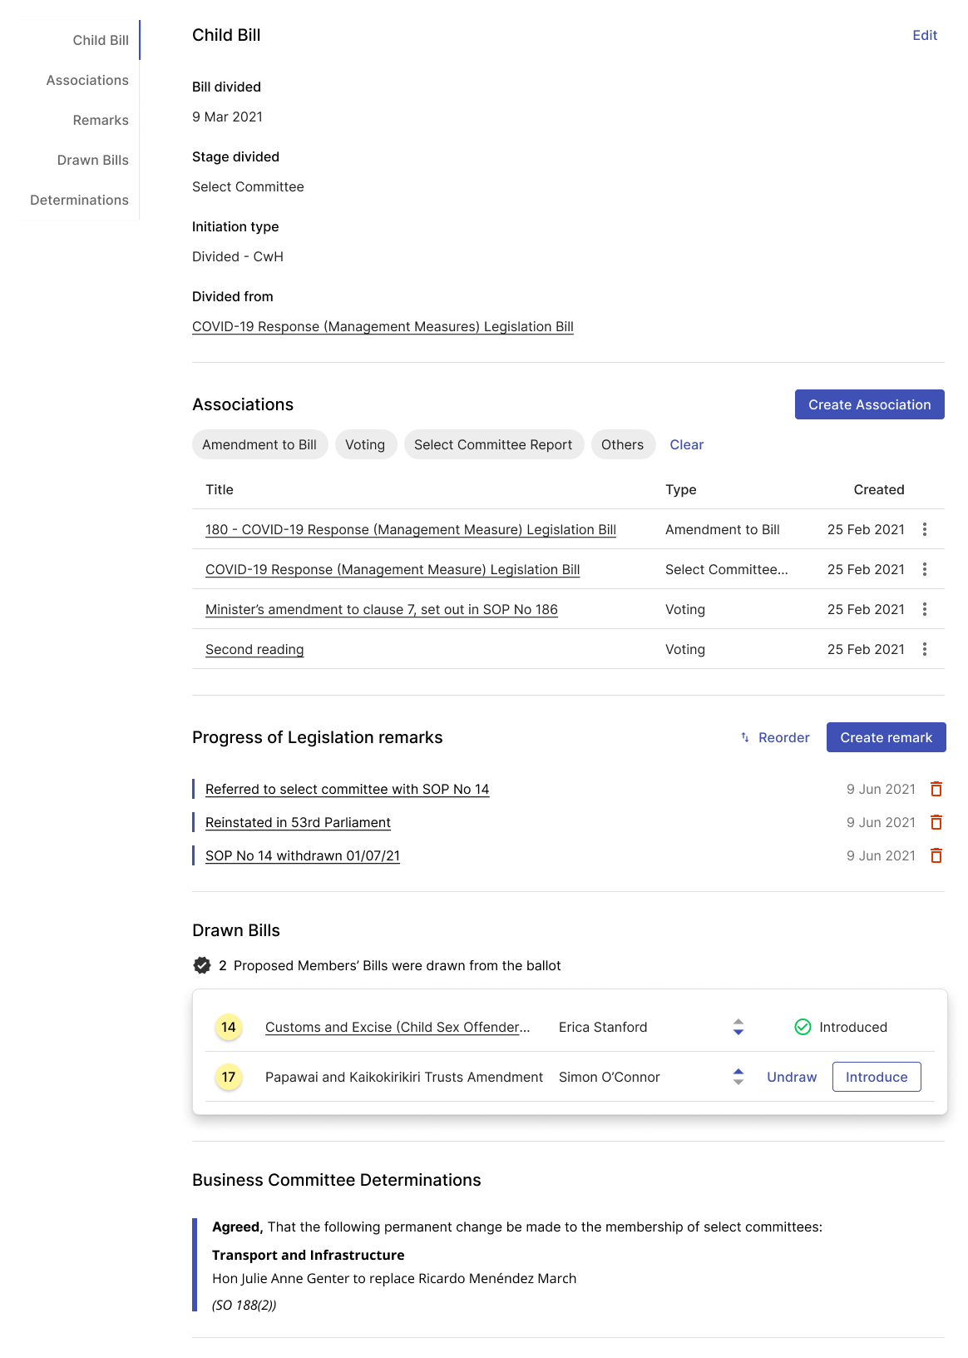Clear the association filters
Image resolution: width=968 pixels, height=1358 pixels.
[687, 444]
